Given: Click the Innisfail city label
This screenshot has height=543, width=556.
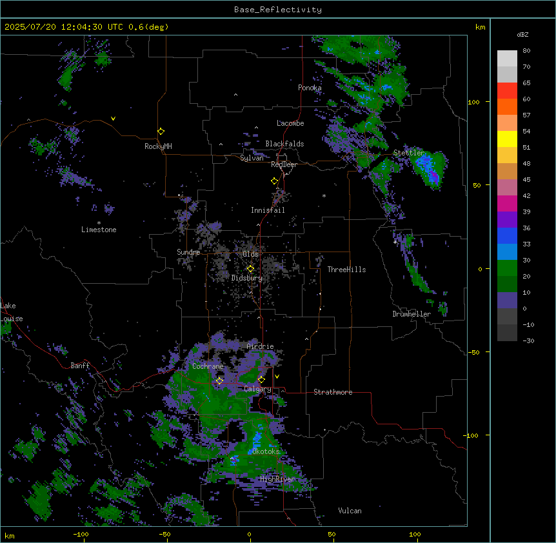Looking at the screenshot, I should click(x=268, y=210).
